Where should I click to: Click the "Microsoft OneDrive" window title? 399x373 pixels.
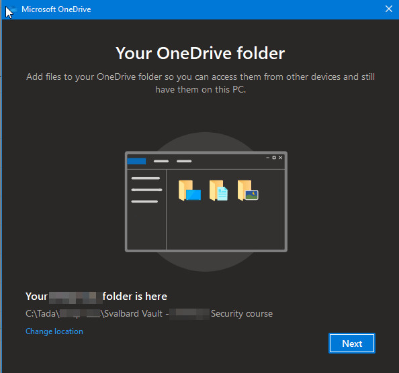click(x=56, y=9)
